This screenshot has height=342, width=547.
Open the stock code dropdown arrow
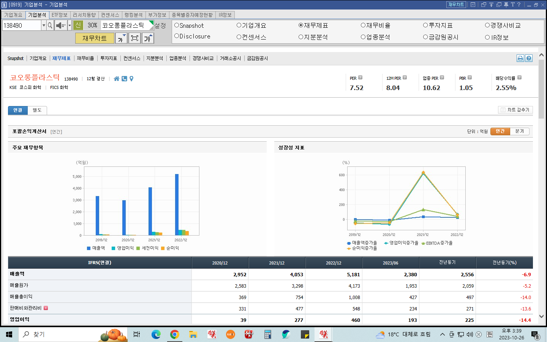[x=44, y=25]
